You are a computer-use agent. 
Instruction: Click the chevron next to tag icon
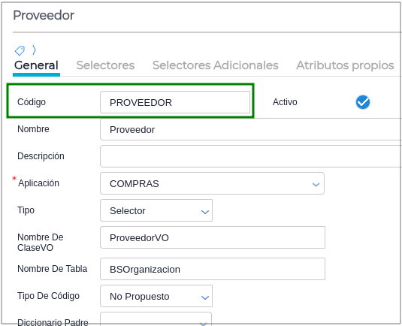point(34,50)
